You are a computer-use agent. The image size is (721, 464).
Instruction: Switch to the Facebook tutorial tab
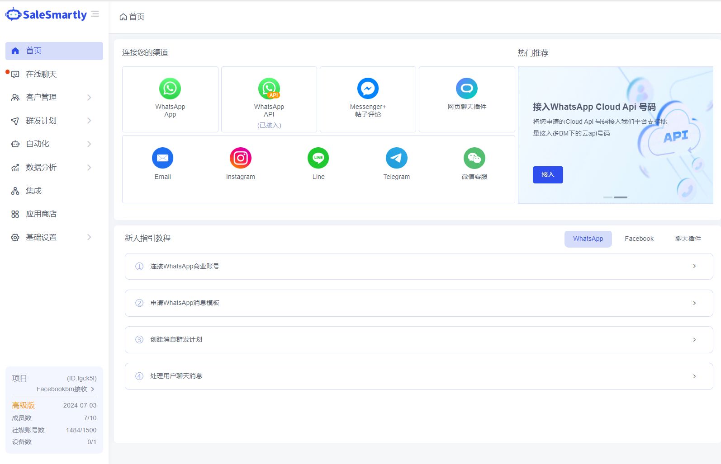pos(639,239)
